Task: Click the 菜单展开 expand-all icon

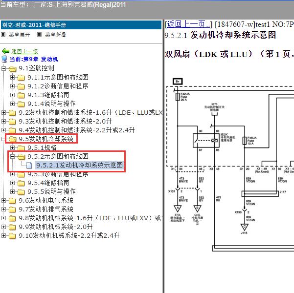Action: [3, 35]
